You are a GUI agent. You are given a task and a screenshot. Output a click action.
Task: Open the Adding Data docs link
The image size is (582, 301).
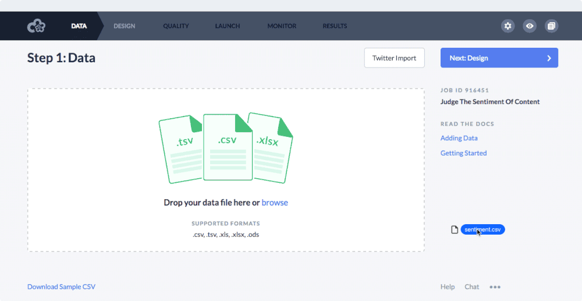coord(459,138)
